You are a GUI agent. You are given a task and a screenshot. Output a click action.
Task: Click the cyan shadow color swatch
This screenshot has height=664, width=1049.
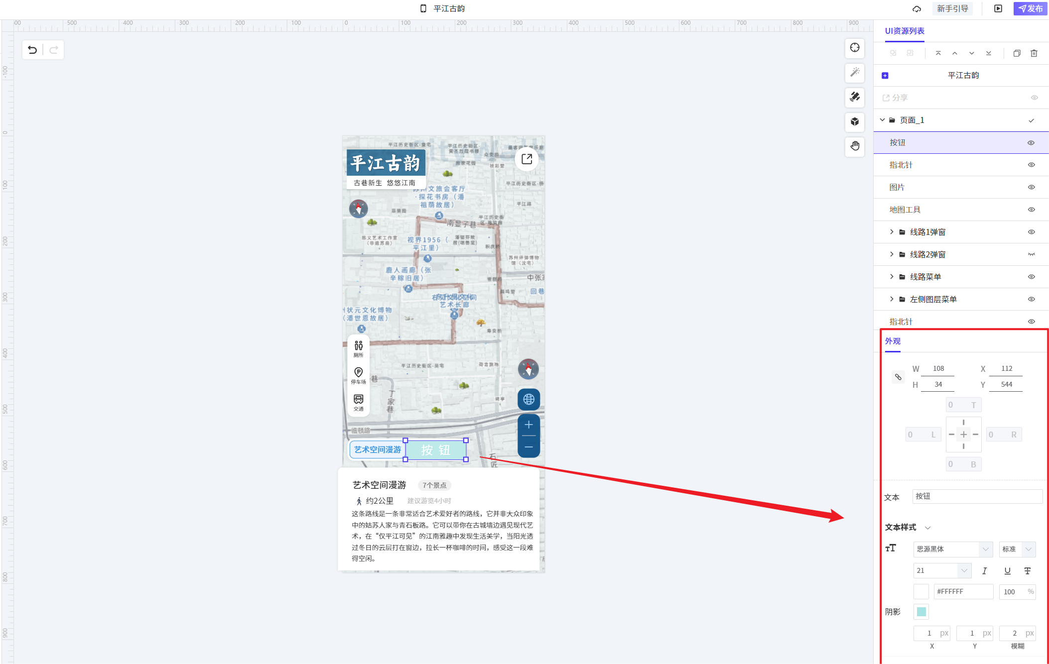pyautogui.click(x=921, y=612)
